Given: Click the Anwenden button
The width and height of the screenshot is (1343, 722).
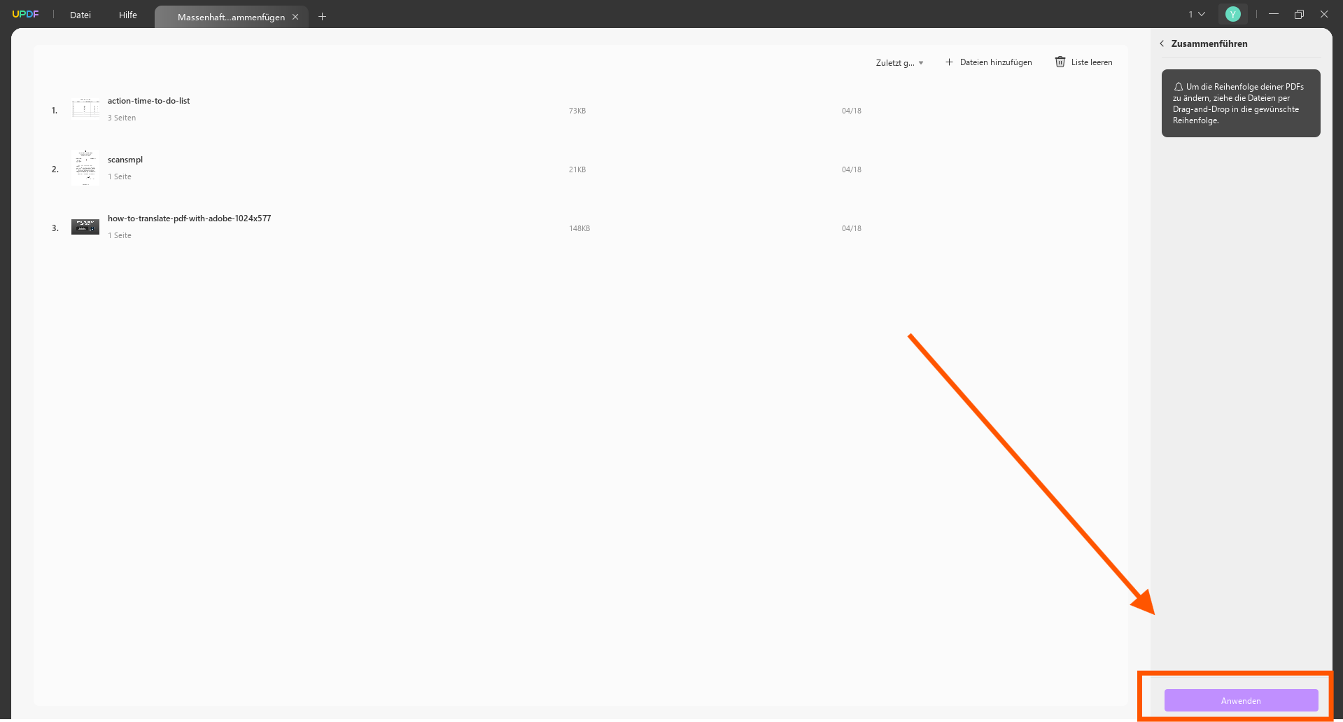Looking at the screenshot, I should [1241, 700].
